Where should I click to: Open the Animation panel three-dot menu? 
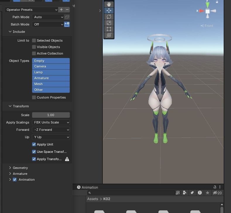coord(220,187)
